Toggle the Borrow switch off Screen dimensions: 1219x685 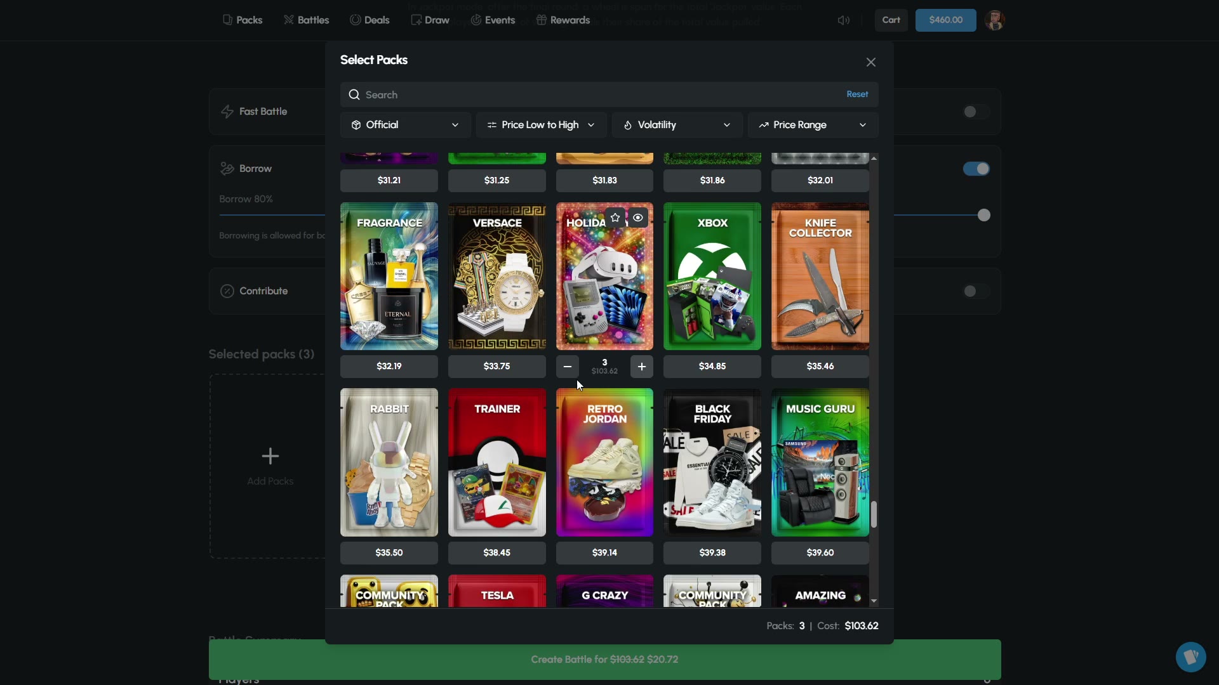pos(976,169)
